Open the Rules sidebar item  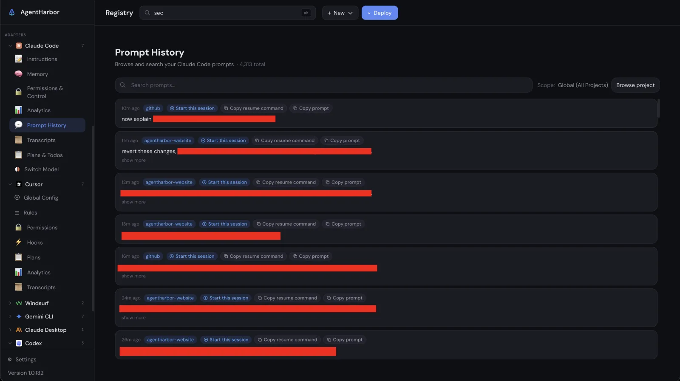coord(47,213)
